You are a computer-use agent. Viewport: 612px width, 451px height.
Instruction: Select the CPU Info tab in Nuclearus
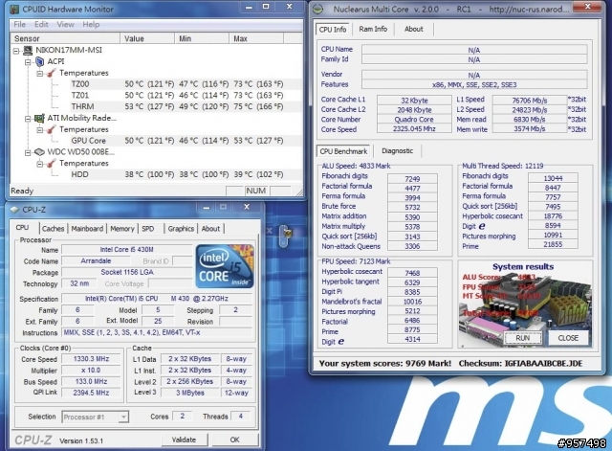(x=333, y=30)
